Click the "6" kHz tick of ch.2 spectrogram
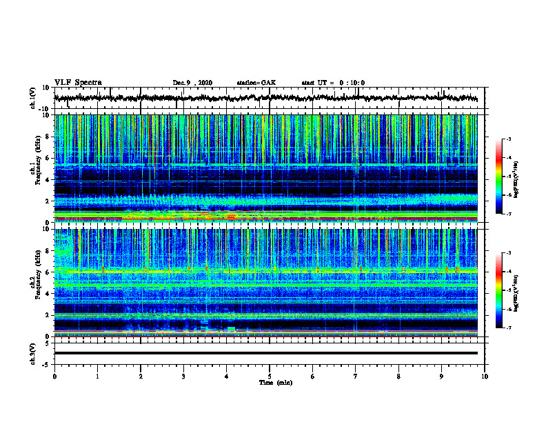Screen dimensions: 546x422 pyautogui.click(x=48, y=272)
